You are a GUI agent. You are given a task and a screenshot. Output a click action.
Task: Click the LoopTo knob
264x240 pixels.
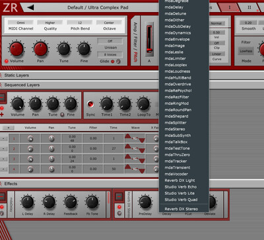[x=143, y=104]
